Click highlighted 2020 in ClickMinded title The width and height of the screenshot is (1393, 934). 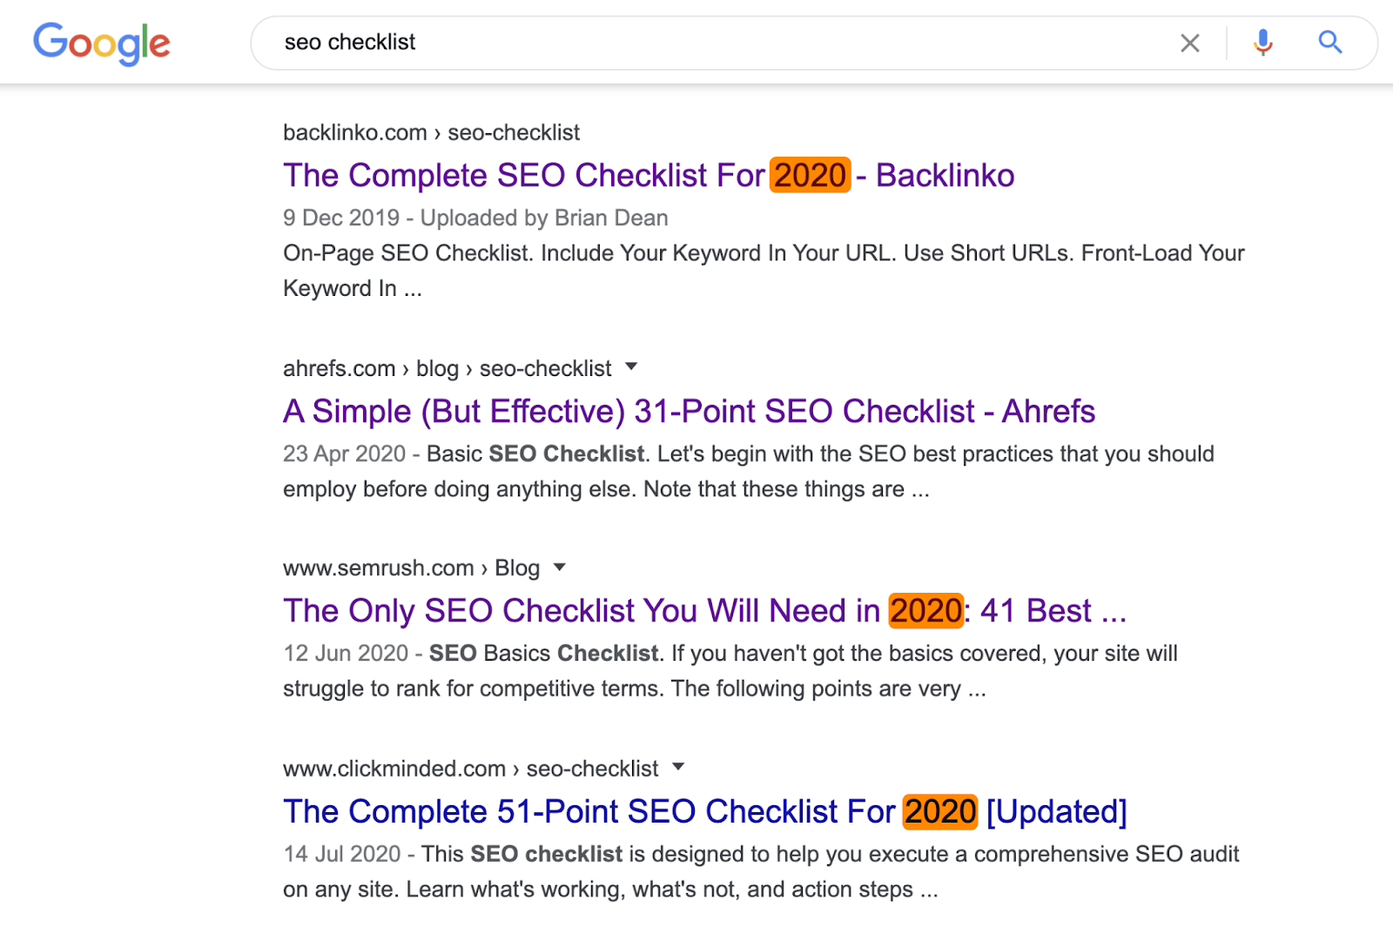click(940, 811)
